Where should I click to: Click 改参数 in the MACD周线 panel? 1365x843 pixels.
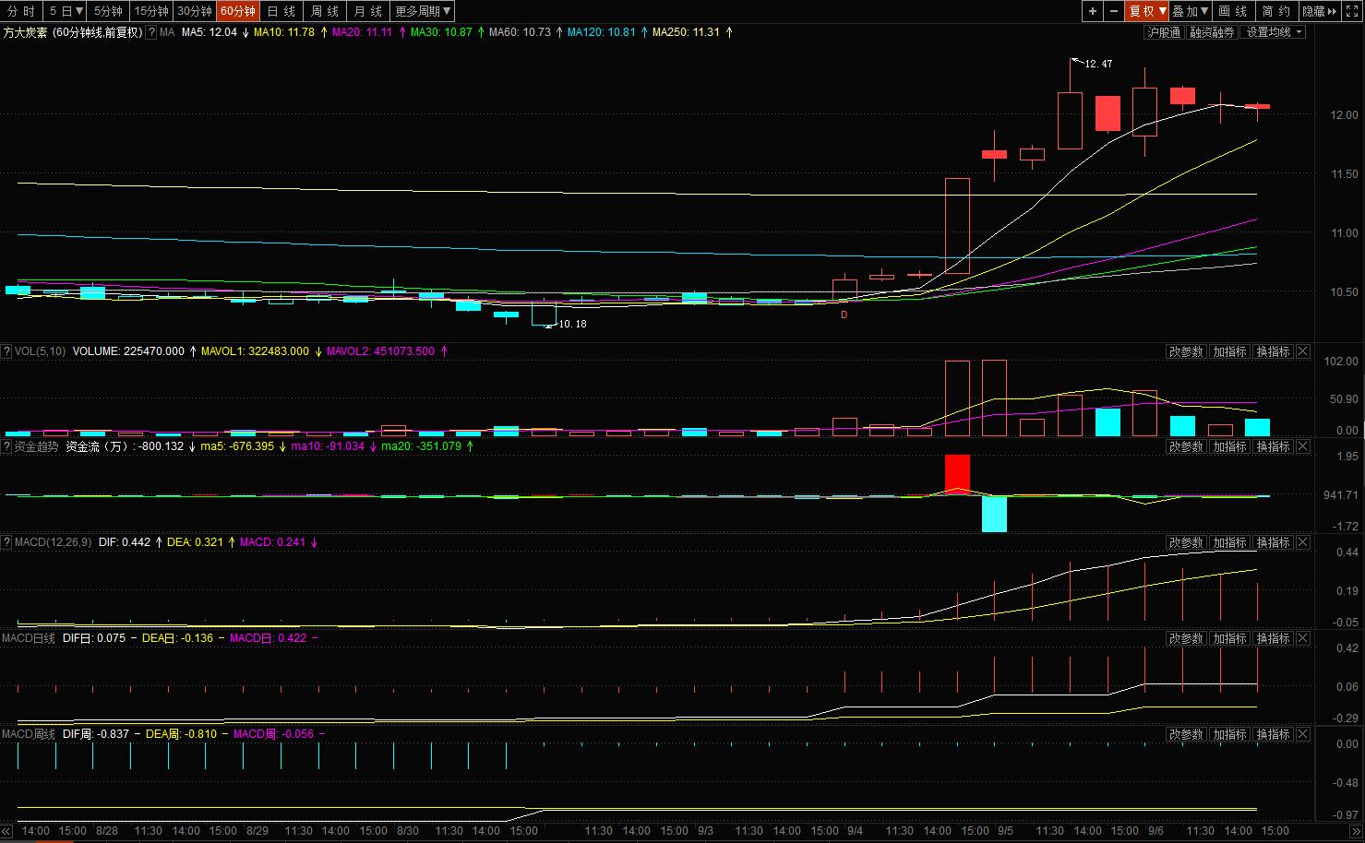(x=1186, y=734)
